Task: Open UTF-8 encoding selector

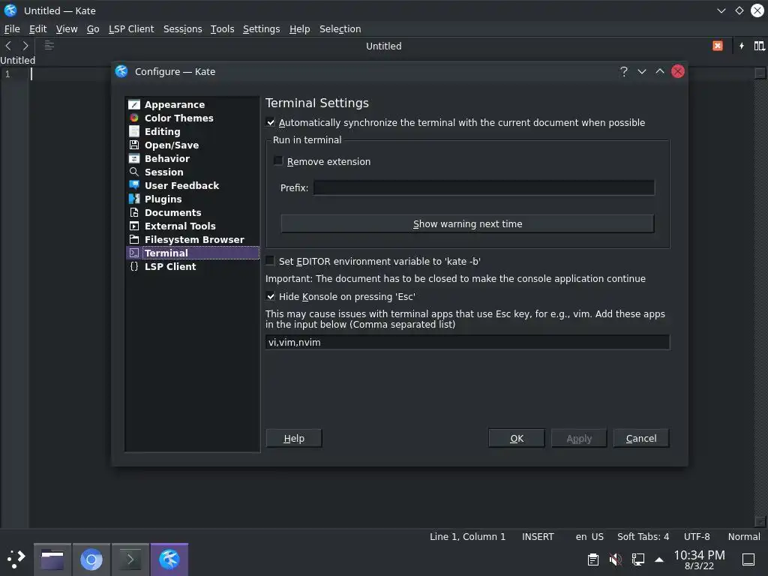Action: coord(697,537)
